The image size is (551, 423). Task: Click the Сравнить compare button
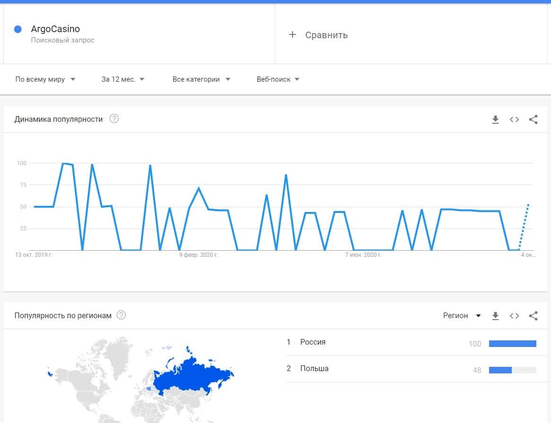pyautogui.click(x=326, y=35)
